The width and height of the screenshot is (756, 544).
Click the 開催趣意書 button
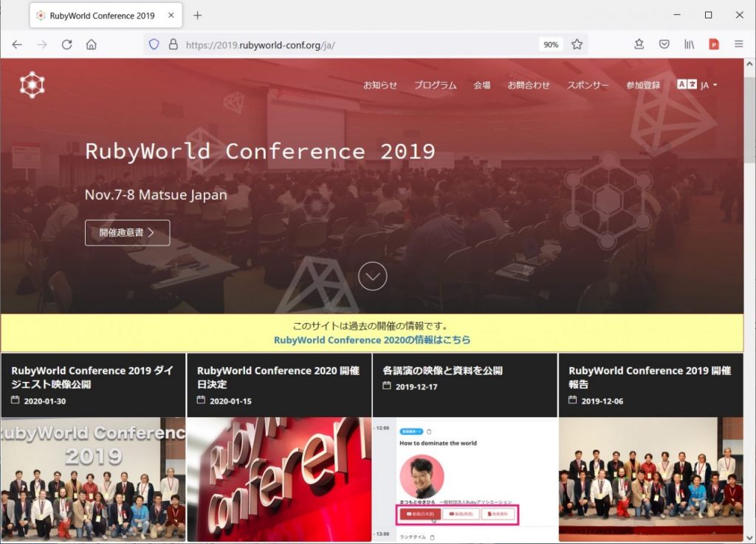pos(127,232)
